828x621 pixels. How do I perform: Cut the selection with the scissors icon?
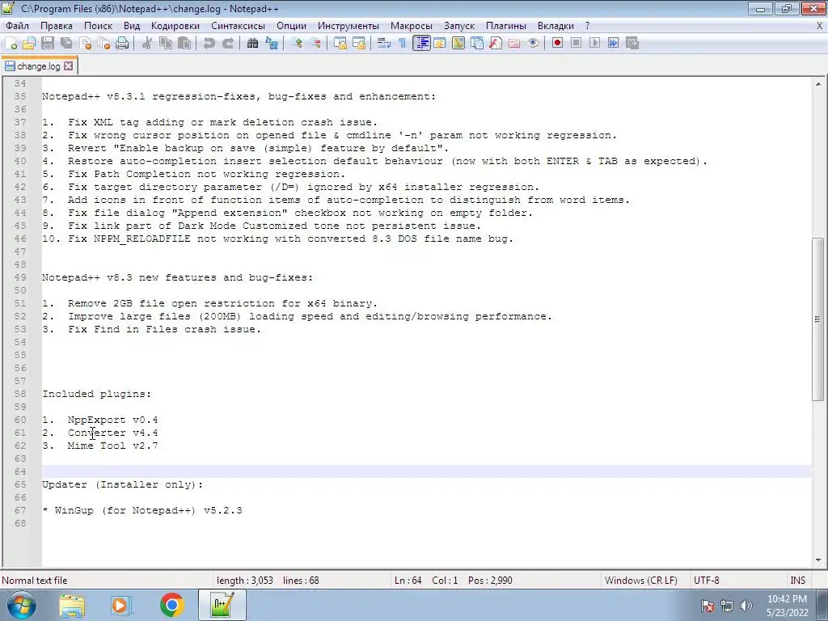click(x=147, y=44)
